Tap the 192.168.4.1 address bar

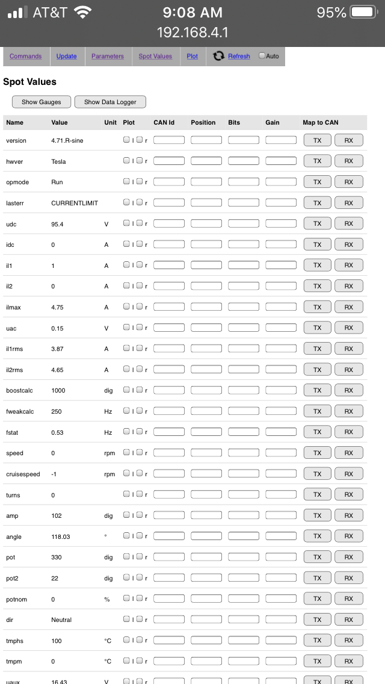point(192,32)
